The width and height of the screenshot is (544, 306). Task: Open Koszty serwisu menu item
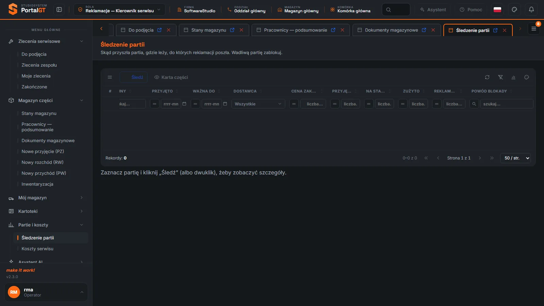point(37,249)
